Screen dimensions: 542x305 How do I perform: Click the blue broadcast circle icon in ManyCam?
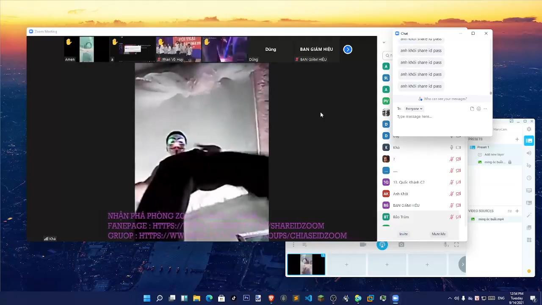382,244
